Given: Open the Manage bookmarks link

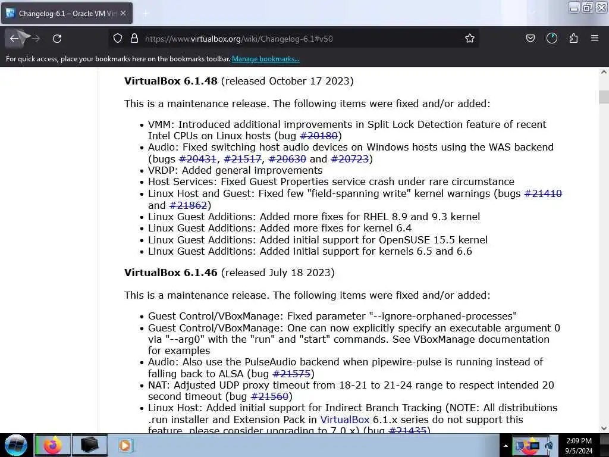Looking at the screenshot, I should point(266,59).
